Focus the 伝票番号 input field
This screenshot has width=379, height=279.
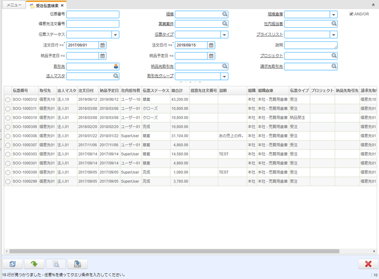point(93,15)
